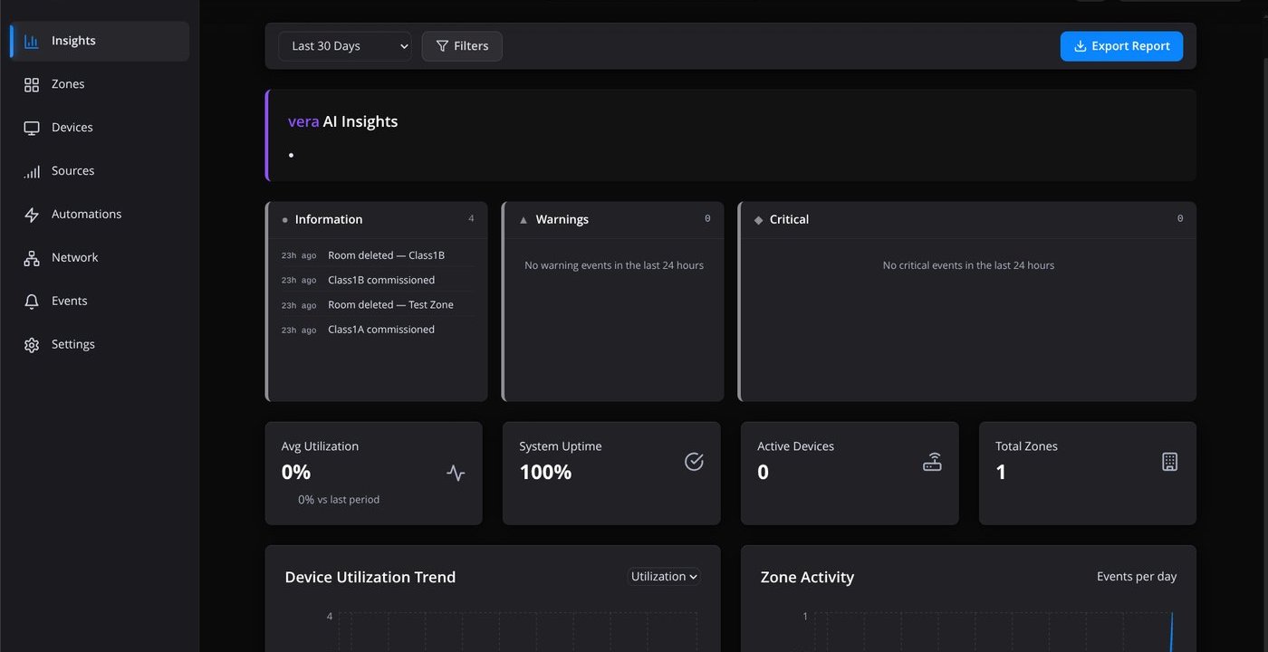Viewport: 1268px width, 652px height.
Task: Click the Settings gear icon in the sidebar
Action: tap(32, 344)
